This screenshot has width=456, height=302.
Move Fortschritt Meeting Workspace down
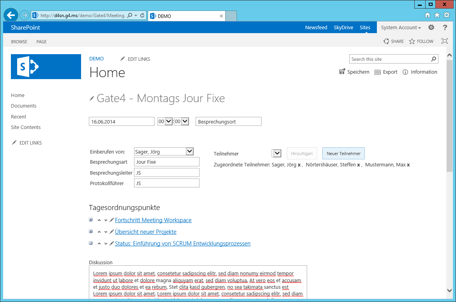tap(106, 220)
